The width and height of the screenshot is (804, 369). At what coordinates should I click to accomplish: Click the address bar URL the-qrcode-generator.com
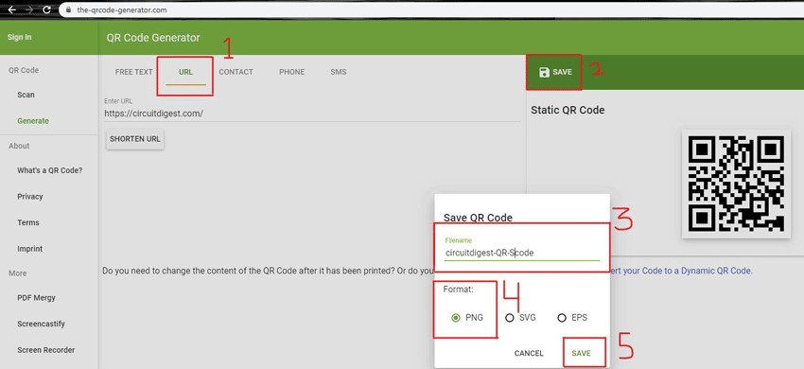click(121, 9)
